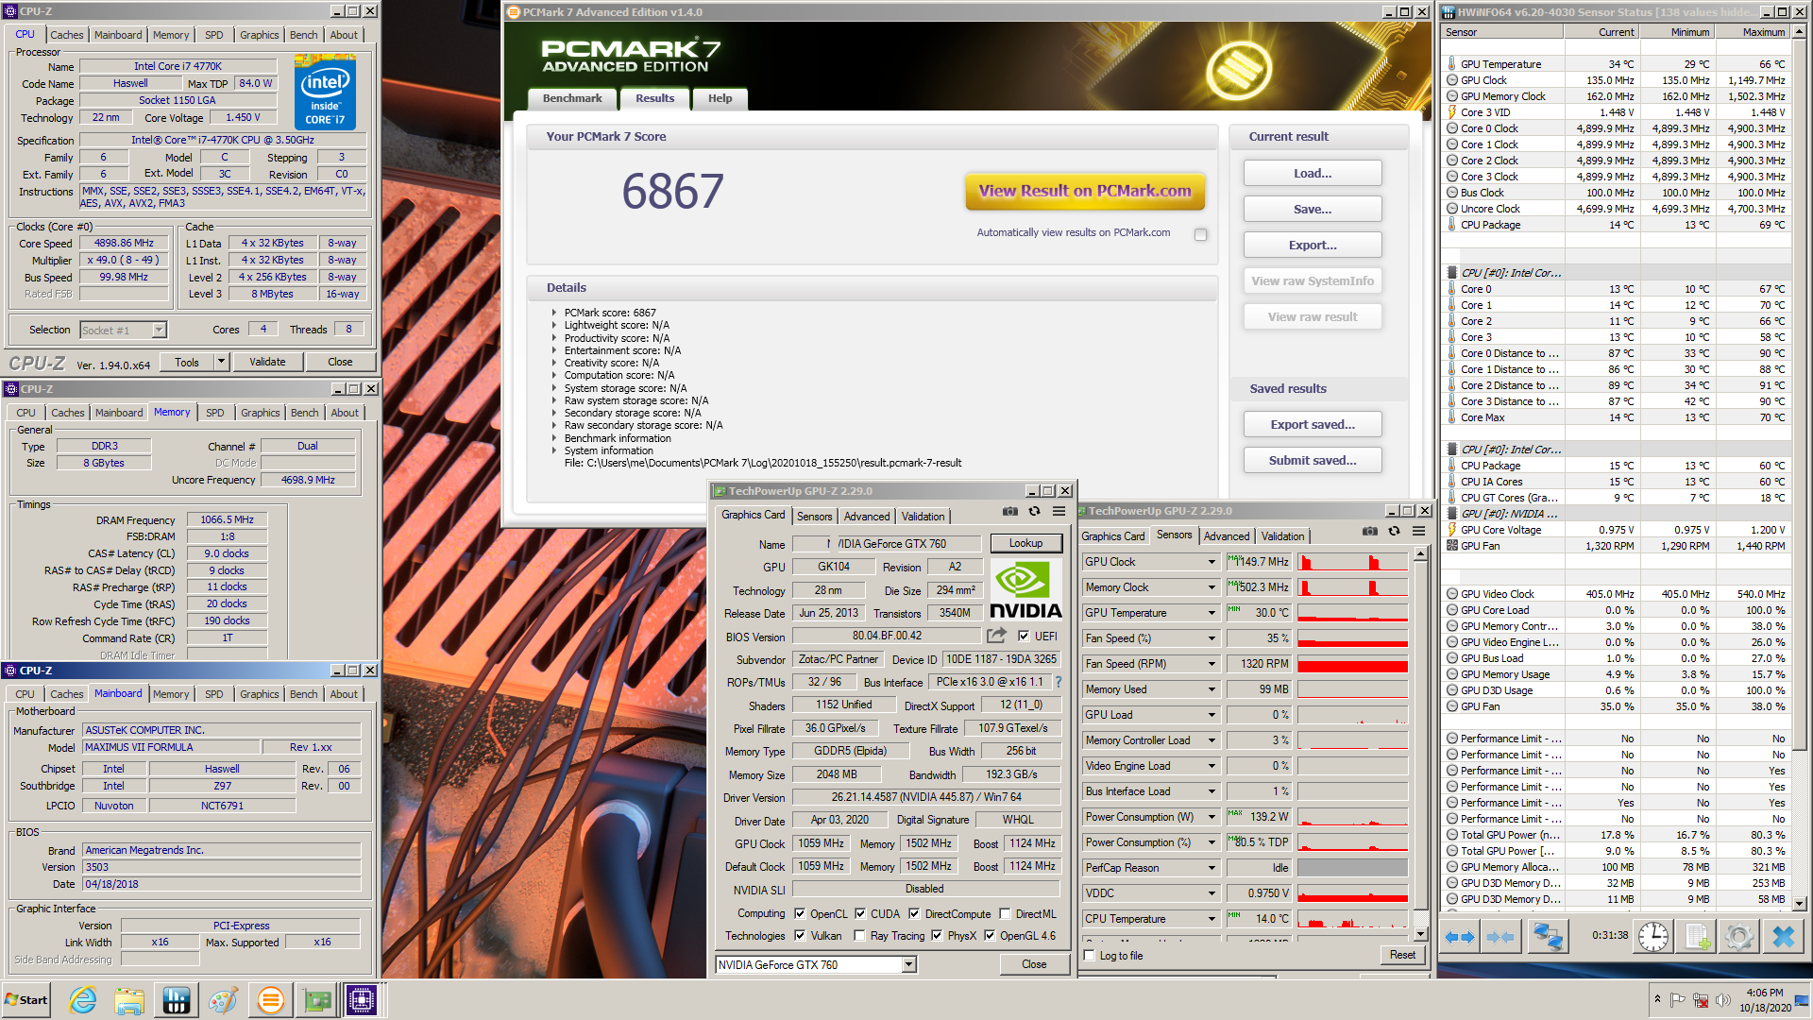Close HWiNFO sensors with blue X icon
This screenshot has width=1813, height=1020.
tap(1783, 937)
